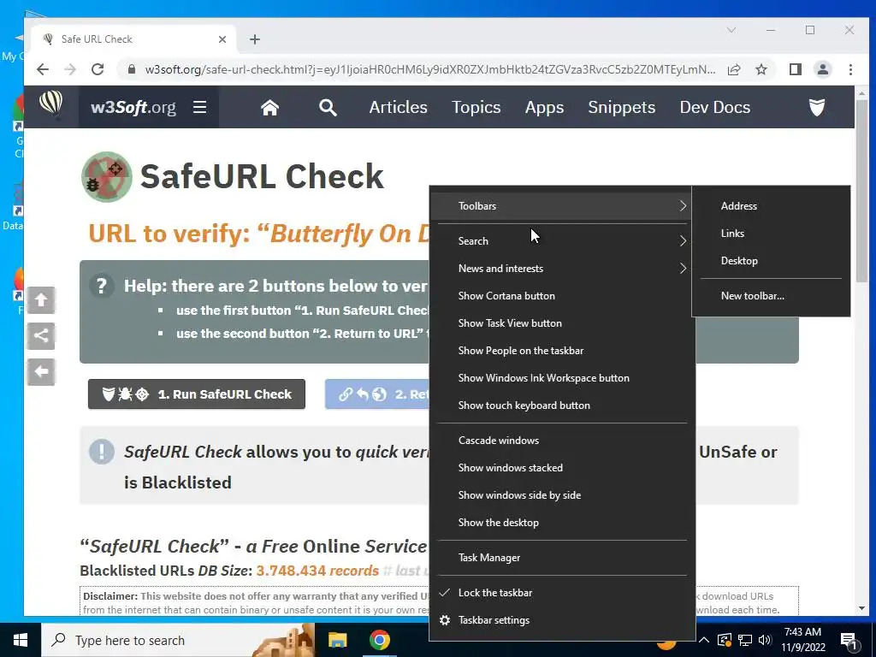Click the Chrome taskbar icon
This screenshot has height=657, width=876.
pyautogui.click(x=379, y=640)
